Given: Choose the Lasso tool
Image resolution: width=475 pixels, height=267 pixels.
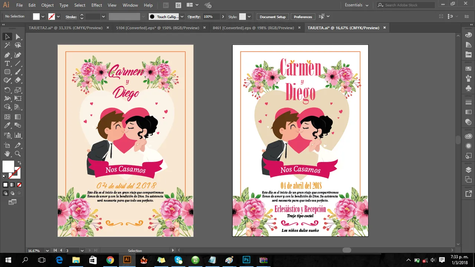Looking at the screenshot, I should 18,45.
